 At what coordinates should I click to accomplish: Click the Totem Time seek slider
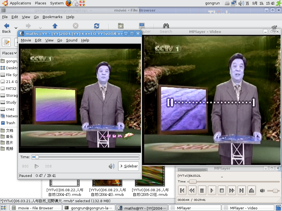pos(85,157)
